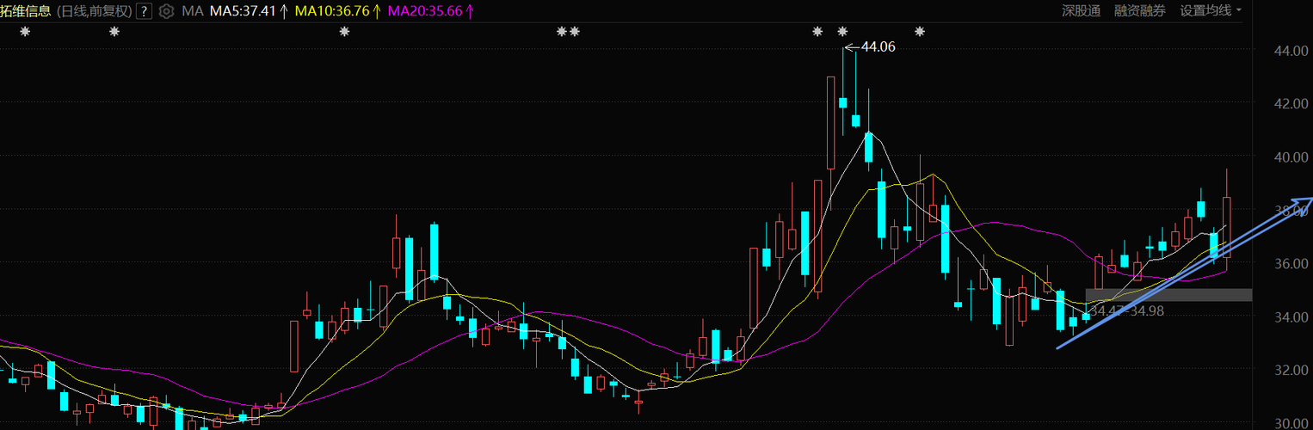Click the gray gap band at 34.47-34.98
The image size is (1313, 430).
tap(1168, 295)
